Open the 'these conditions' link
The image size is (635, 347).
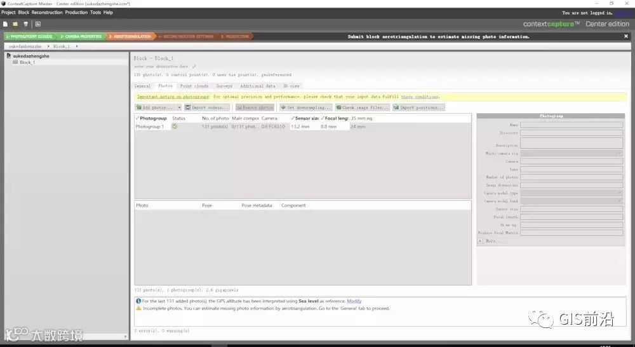(420, 97)
